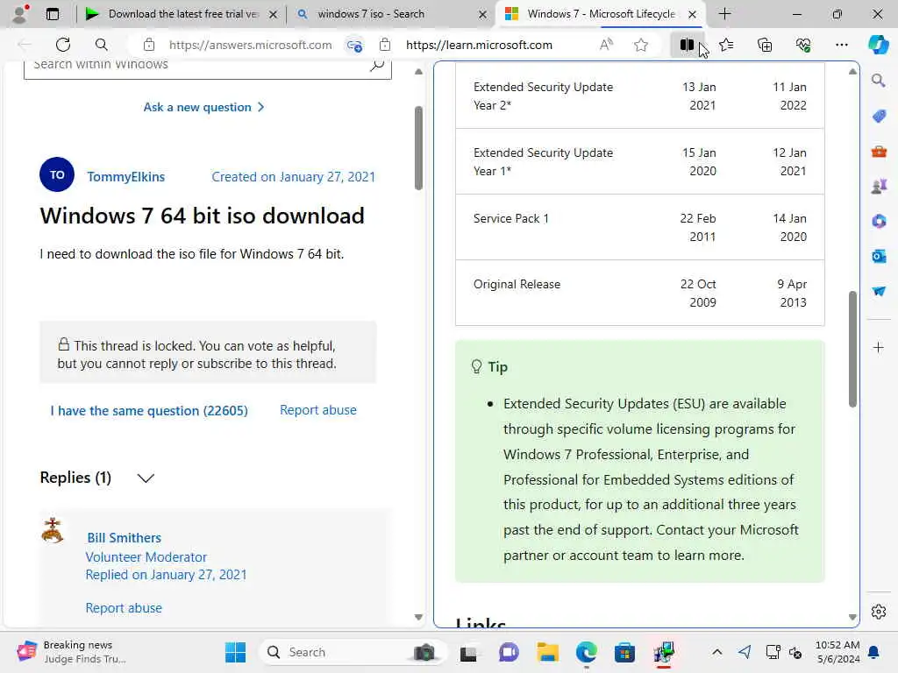Click the right pane vertical scrollbar thumb
This screenshot has height=673, width=898.
[x=852, y=349]
